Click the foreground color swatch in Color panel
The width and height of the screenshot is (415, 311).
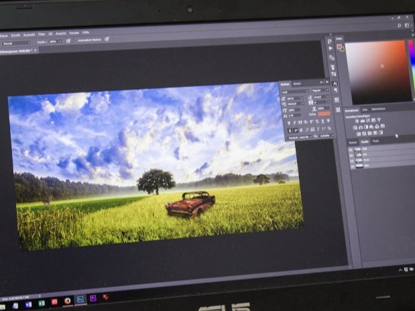click(339, 47)
